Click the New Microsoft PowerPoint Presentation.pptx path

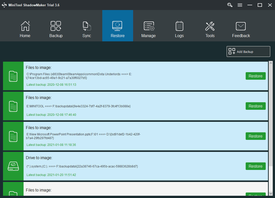[x=83, y=136]
